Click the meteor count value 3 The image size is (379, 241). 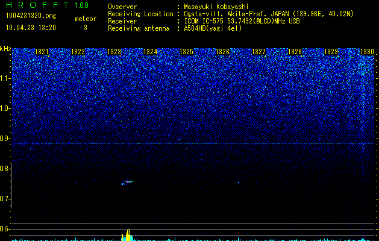point(86,28)
